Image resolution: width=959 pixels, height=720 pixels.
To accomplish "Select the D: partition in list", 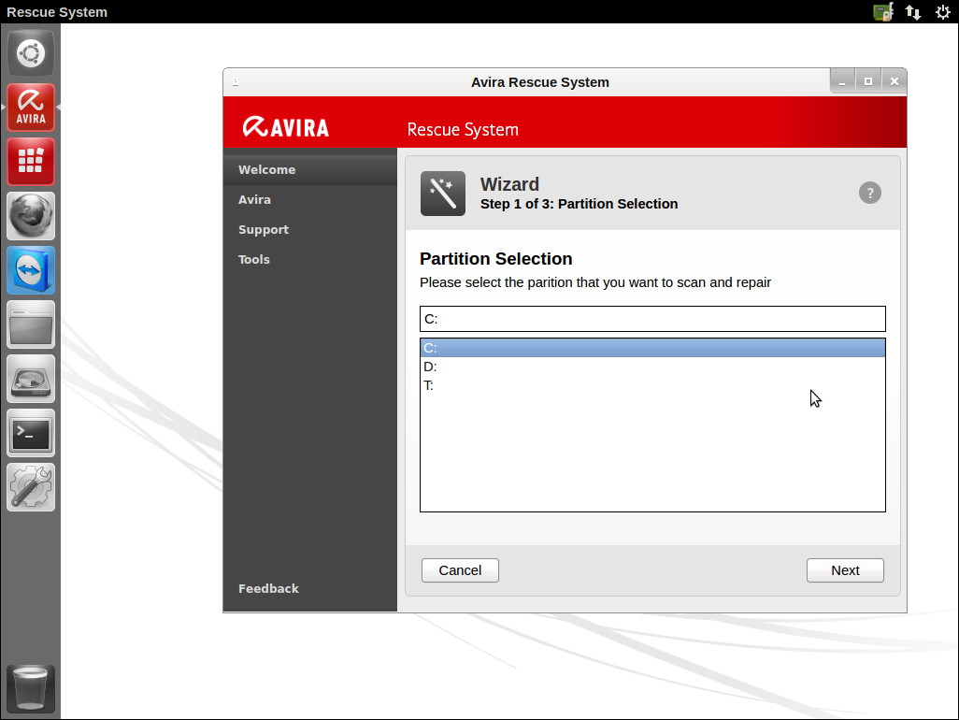I will click(652, 367).
